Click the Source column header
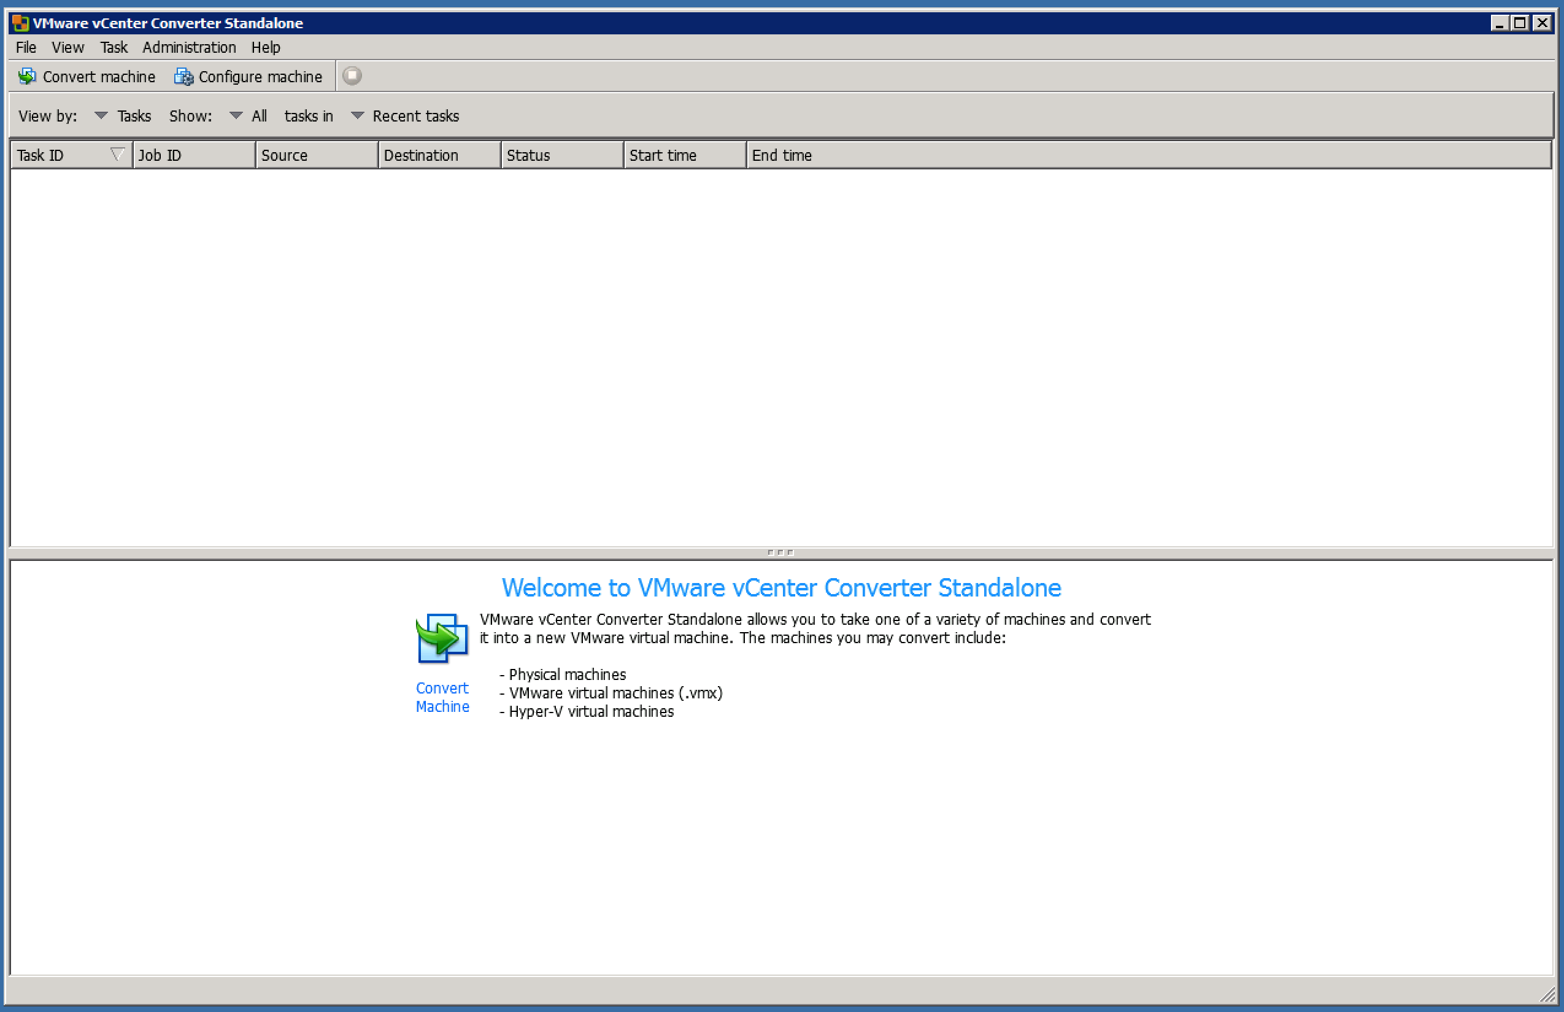This screenshot has width=1564, height=1012. click(x=316, y=155)
